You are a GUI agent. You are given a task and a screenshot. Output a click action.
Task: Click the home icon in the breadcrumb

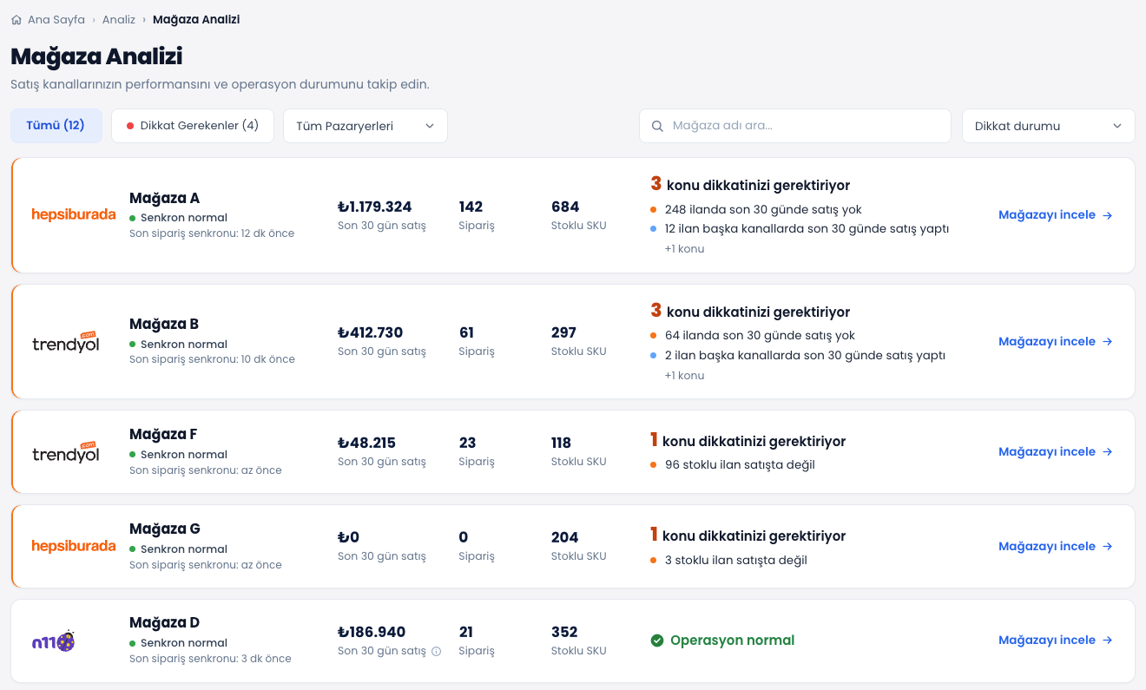[16, 19]
